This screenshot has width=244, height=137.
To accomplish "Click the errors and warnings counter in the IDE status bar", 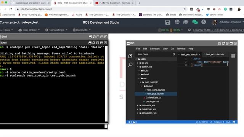I will (x=133, y=122).
